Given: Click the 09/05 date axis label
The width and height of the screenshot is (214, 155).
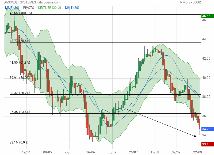Looking at the screenshot, I should pos(48,152).
